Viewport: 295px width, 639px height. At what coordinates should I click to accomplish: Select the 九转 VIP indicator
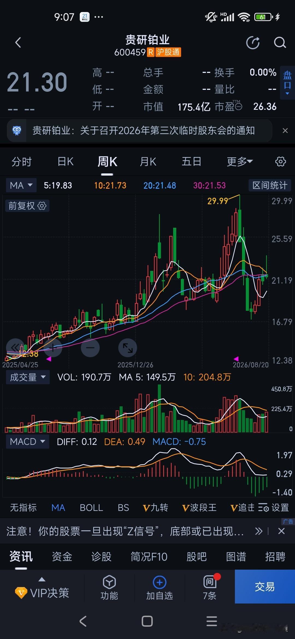tap(155, 508)
